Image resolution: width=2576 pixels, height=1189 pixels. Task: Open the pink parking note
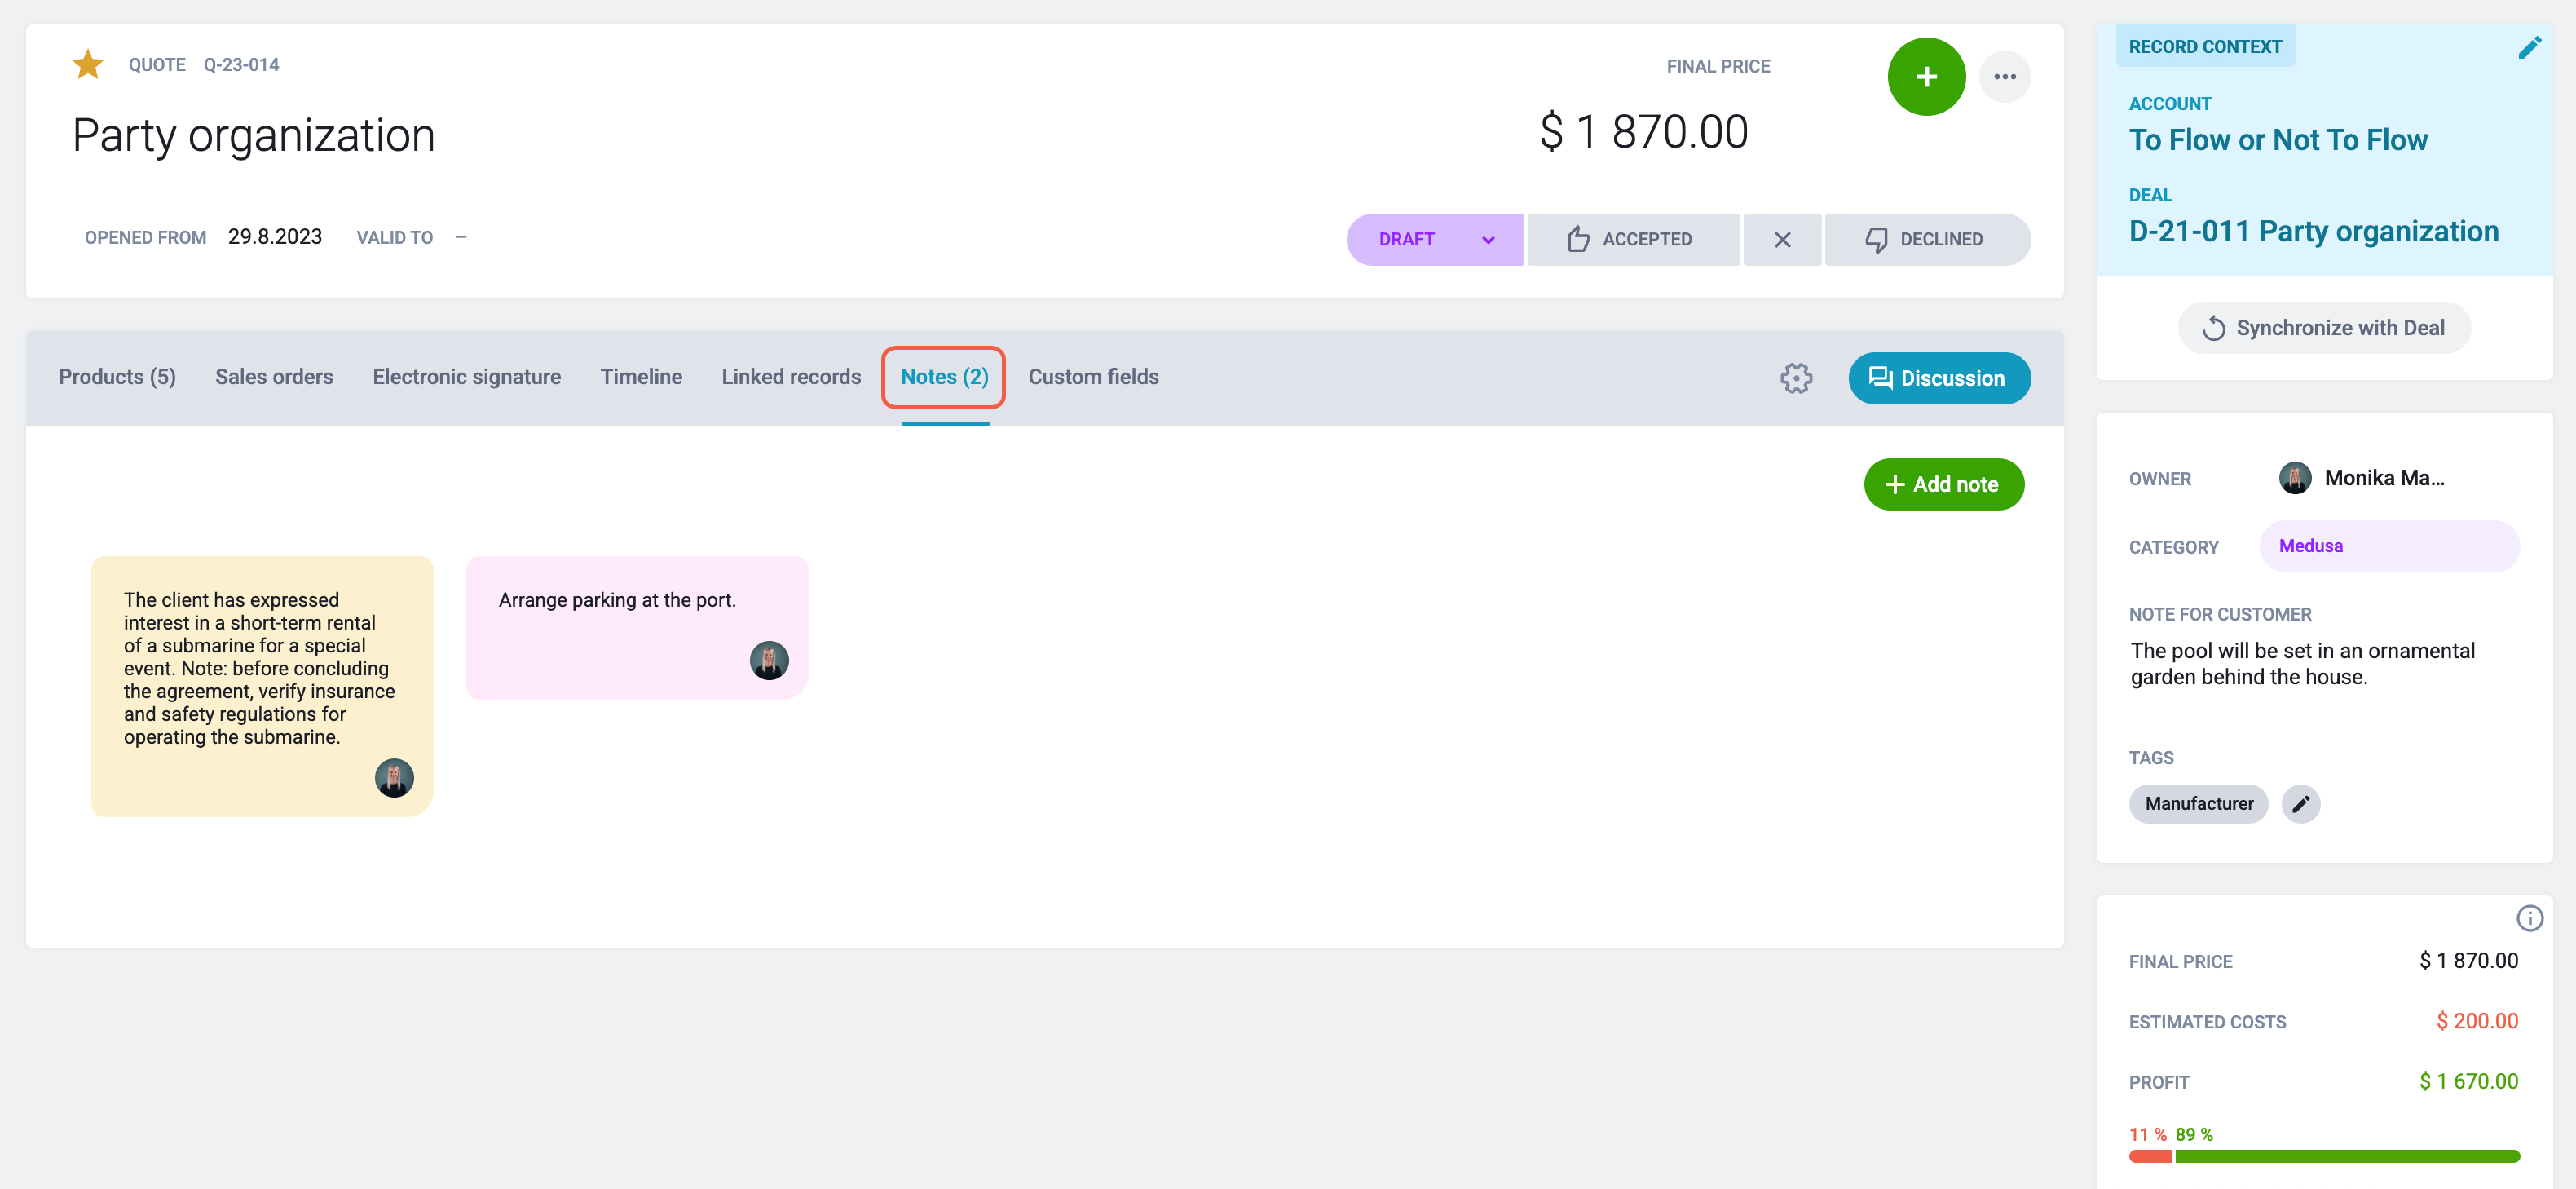tap(637, 628)
